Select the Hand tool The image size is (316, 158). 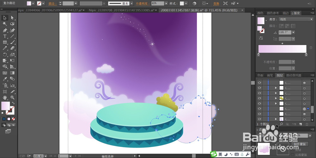point(5,97)
